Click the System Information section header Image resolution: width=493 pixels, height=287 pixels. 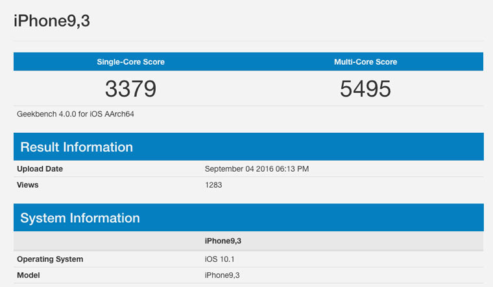pos(80,218)
